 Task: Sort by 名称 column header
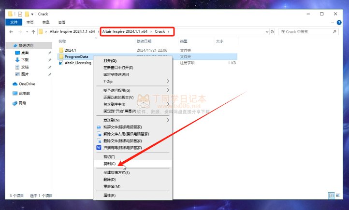[62, 42]
